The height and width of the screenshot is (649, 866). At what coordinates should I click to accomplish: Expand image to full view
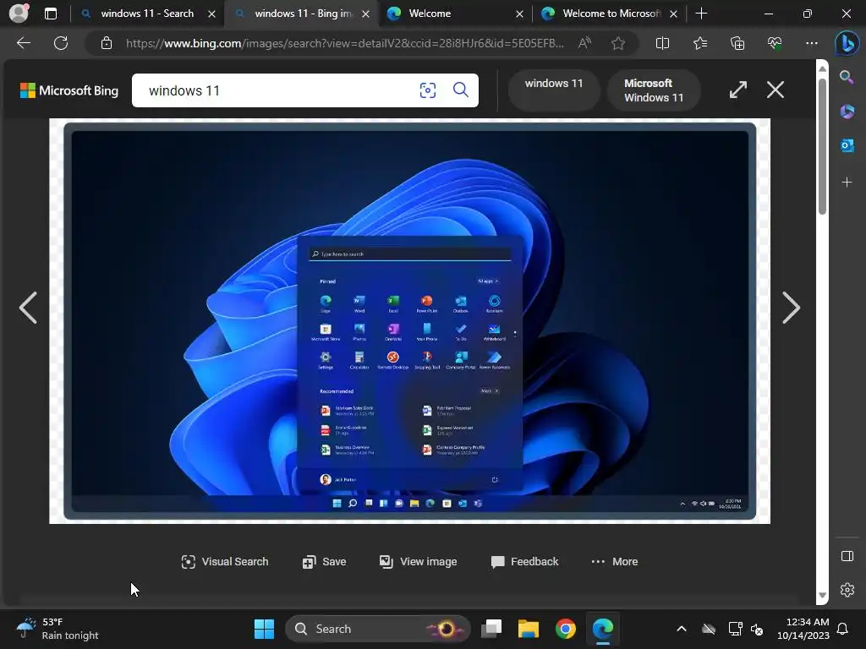coord(737,90)
